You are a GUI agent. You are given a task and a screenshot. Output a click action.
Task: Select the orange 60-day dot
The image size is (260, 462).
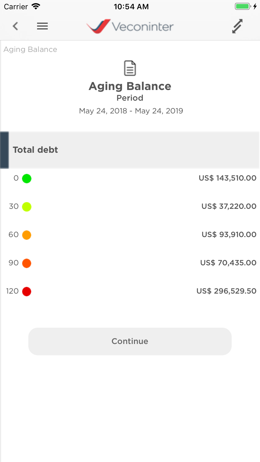click(27, 235)
